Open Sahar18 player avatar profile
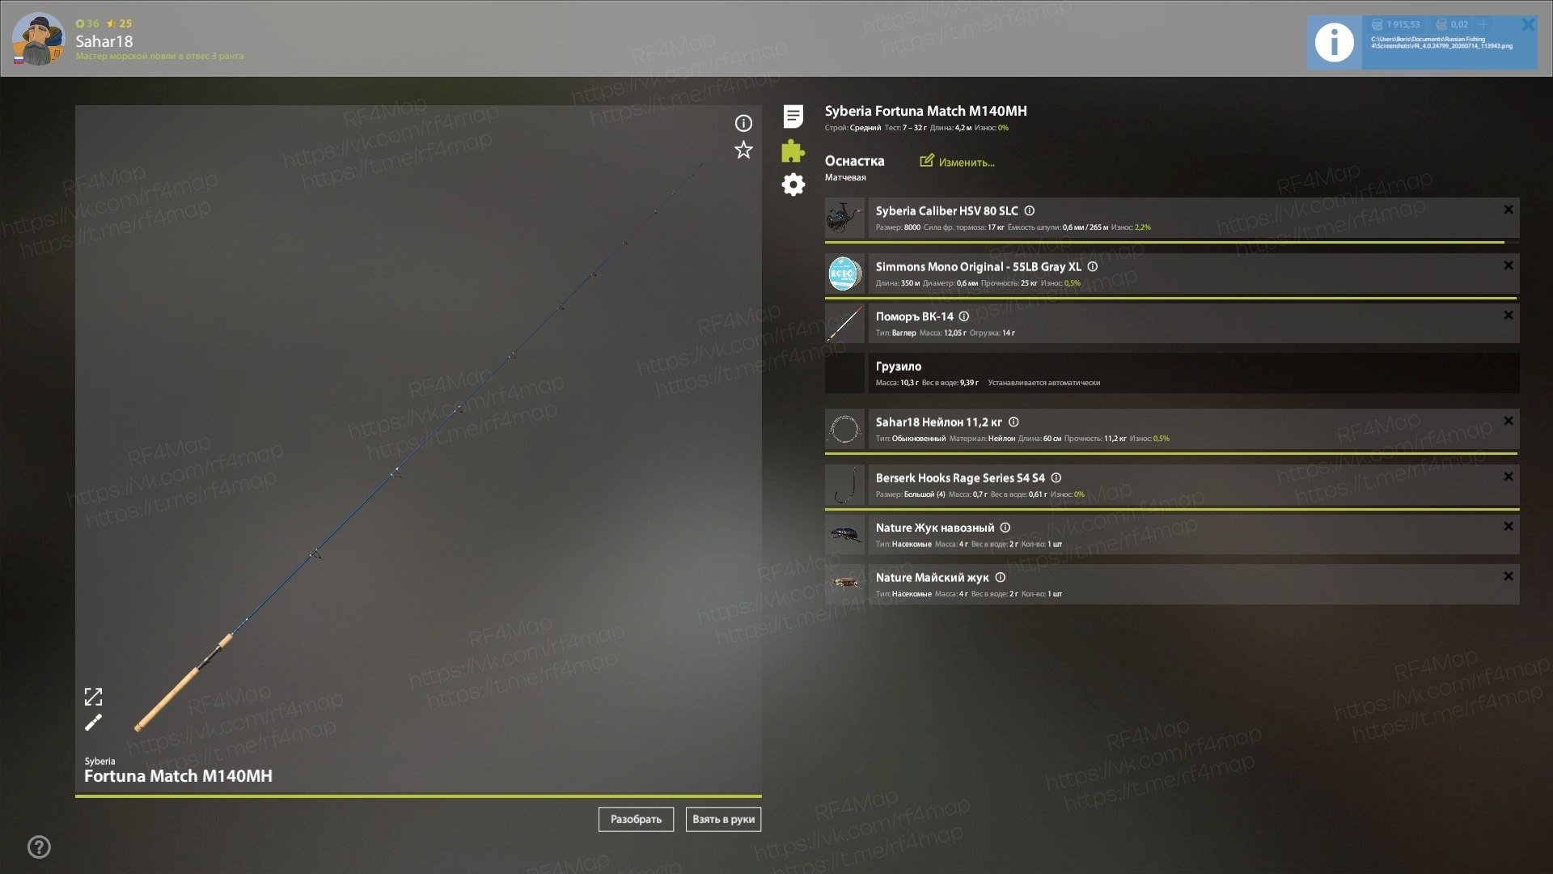 [38, 39]
